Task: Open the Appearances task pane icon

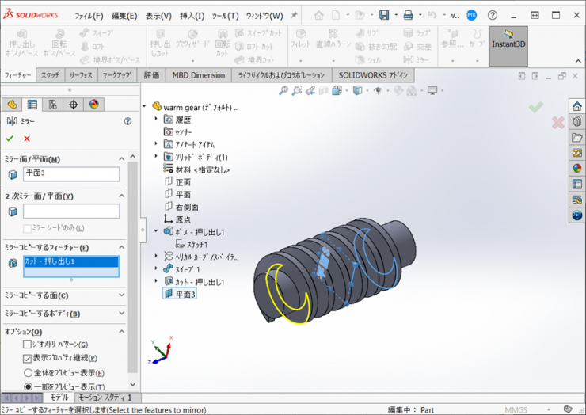Action: tap(577, 168)
